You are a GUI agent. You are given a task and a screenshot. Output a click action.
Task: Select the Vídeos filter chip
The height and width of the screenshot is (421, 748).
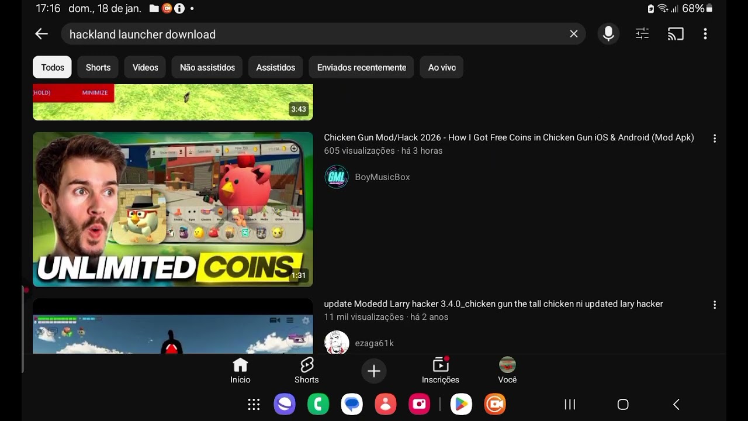(145, 67)
